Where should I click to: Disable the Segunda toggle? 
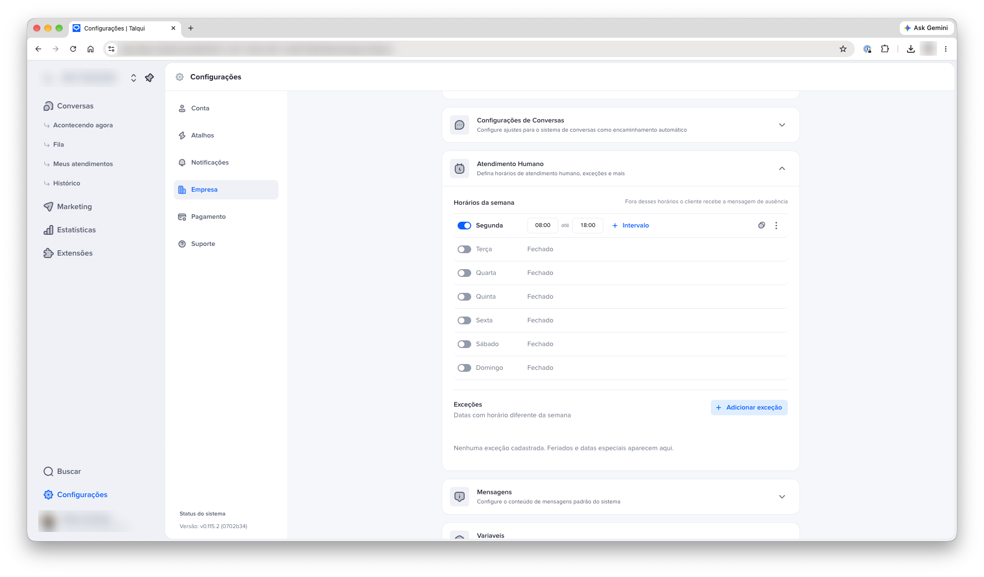coord(464,226)
